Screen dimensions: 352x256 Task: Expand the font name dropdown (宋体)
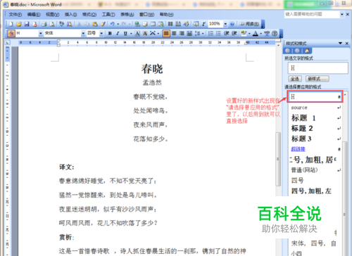(x=83, y=34)
